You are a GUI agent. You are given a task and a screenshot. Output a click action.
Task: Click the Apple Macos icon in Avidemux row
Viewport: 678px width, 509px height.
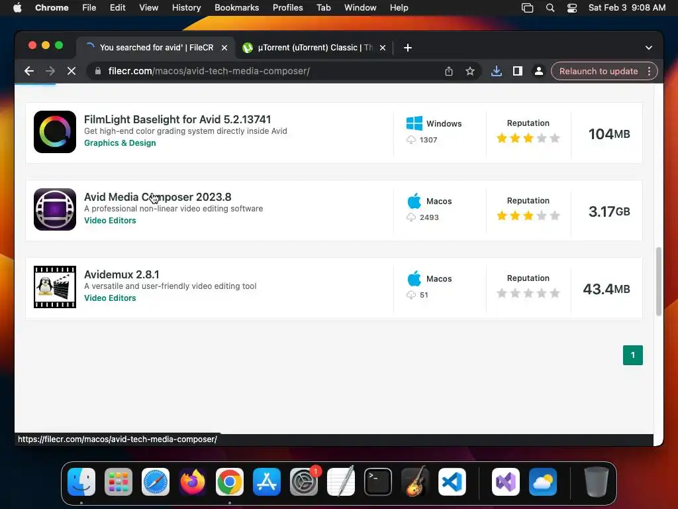pyautogui.click(x=414, y=278)
